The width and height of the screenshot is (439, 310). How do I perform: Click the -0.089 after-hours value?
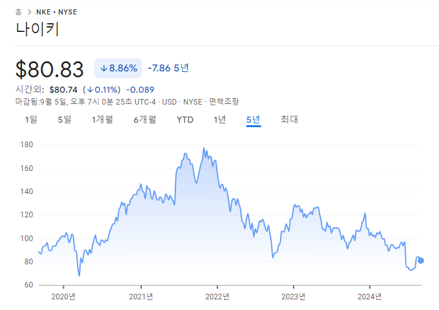pos(140,90)
